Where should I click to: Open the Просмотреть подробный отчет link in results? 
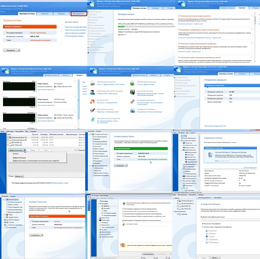coord(215,126)
